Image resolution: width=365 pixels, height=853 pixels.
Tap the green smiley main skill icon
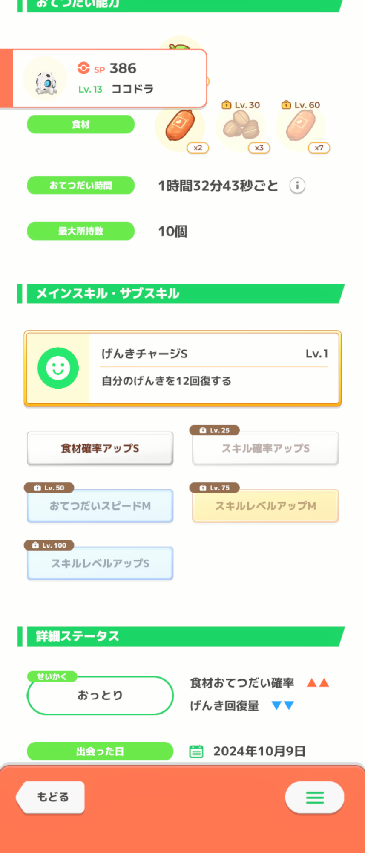58,368
